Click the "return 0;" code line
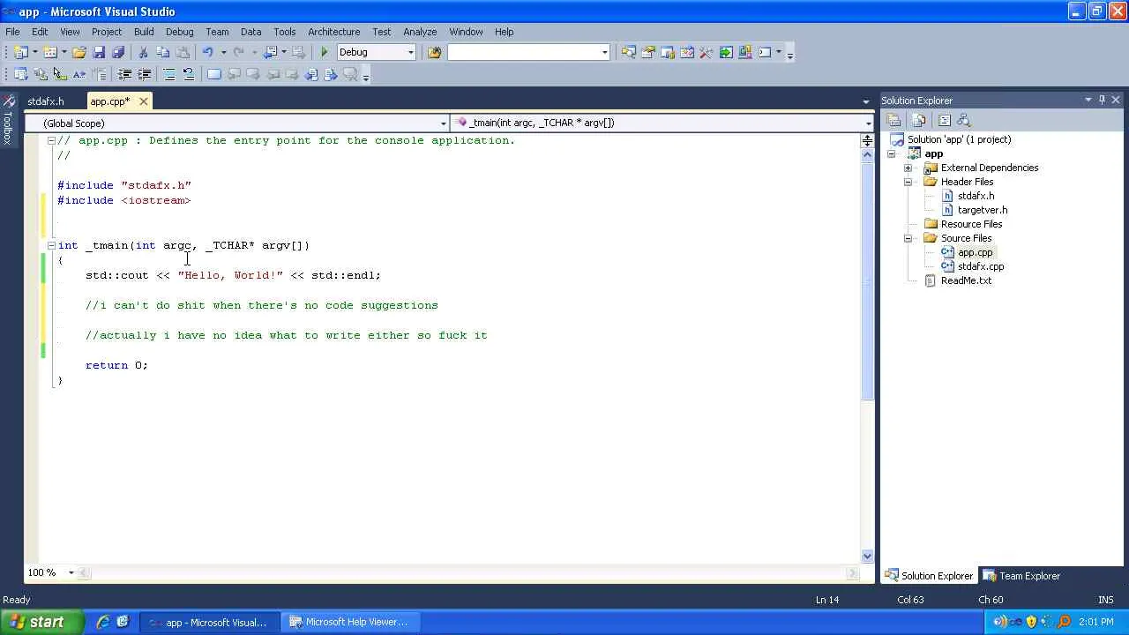Screen dimensions: 1129x635 tap(116, 365)
